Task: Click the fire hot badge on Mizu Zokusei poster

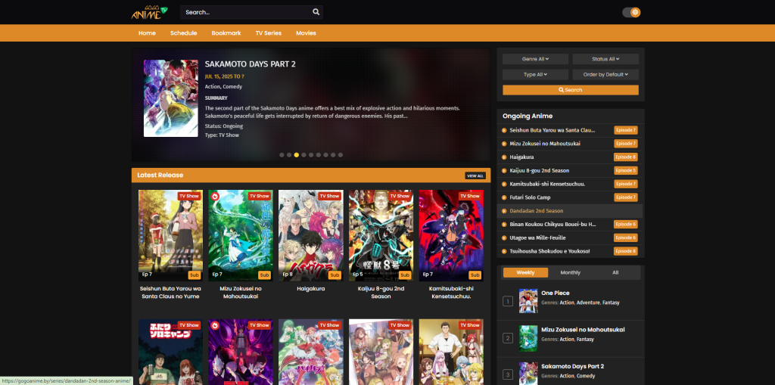Action: [x=215, y=196]
